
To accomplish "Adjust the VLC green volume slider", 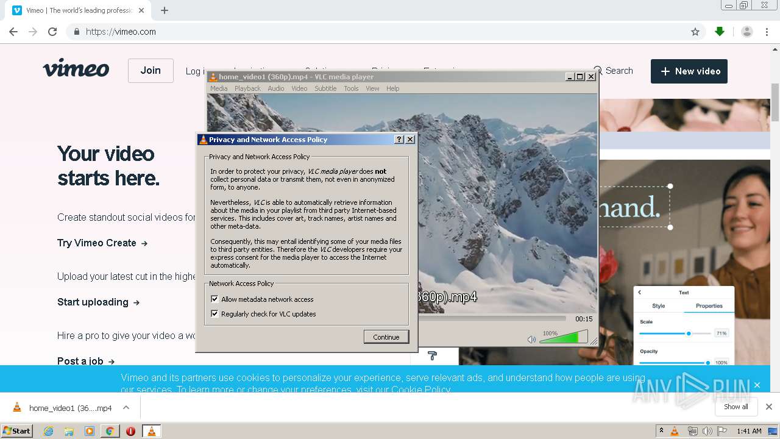I will point(564,337).
